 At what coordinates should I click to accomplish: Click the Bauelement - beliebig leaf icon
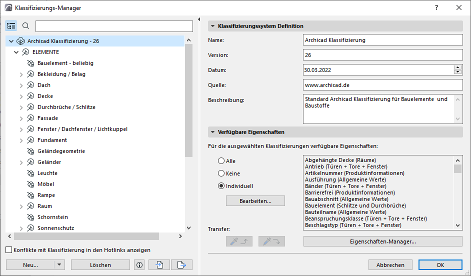(30, 63)
